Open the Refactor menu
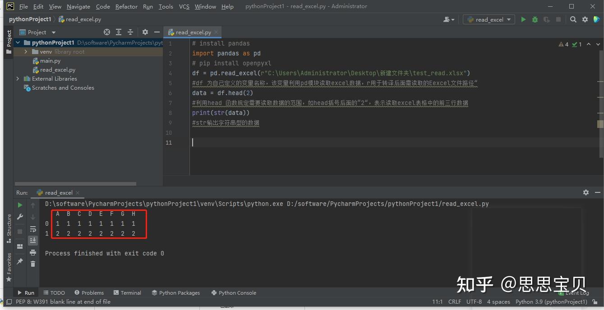604x310 pixels. click(126, 6)
